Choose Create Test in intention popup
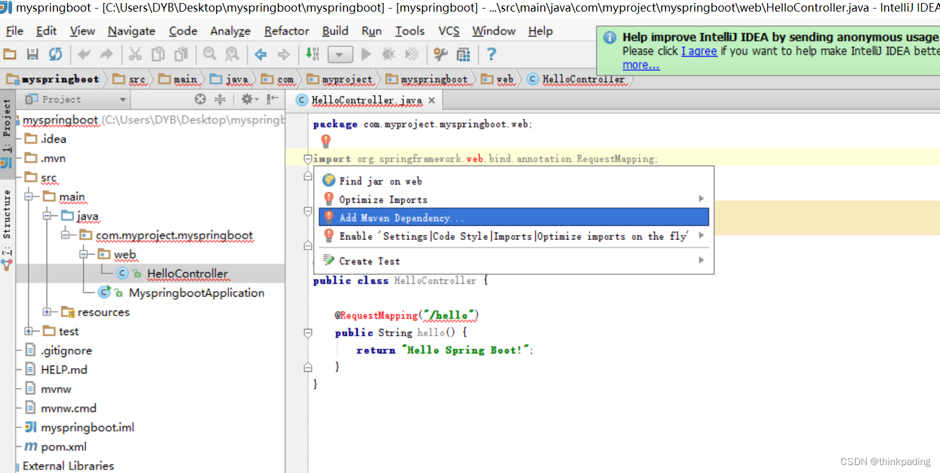The image size is (940, 473). (514, 261)
